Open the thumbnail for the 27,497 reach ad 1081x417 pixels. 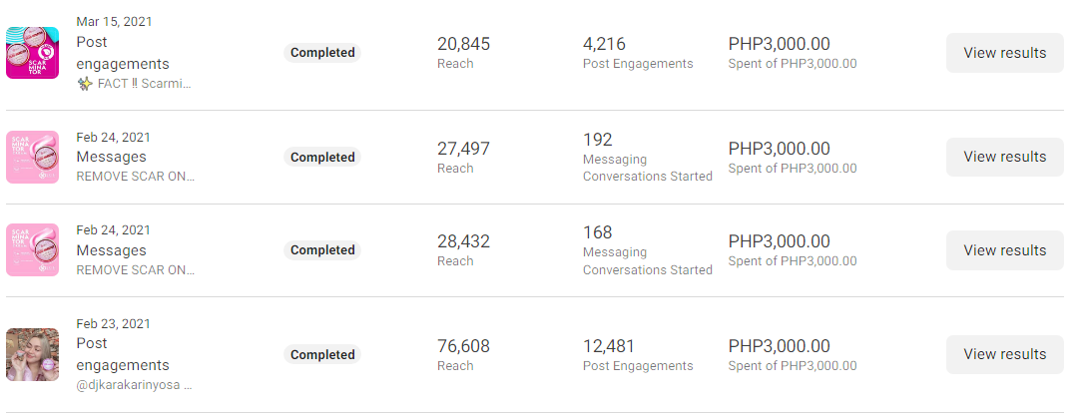pyautogui.click(x=32, y=157)
